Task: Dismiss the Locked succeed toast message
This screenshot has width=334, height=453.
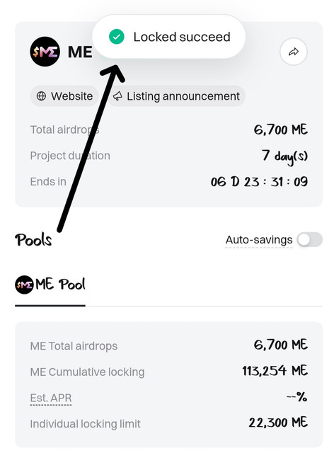Action: 168,37
